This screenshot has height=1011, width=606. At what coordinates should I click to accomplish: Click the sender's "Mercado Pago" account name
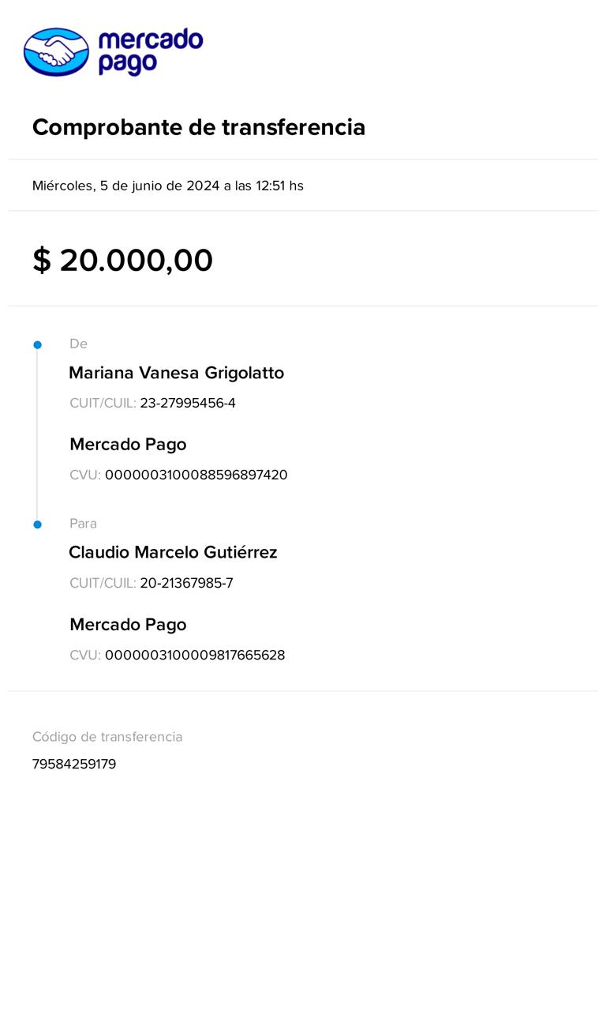point(128,445)
